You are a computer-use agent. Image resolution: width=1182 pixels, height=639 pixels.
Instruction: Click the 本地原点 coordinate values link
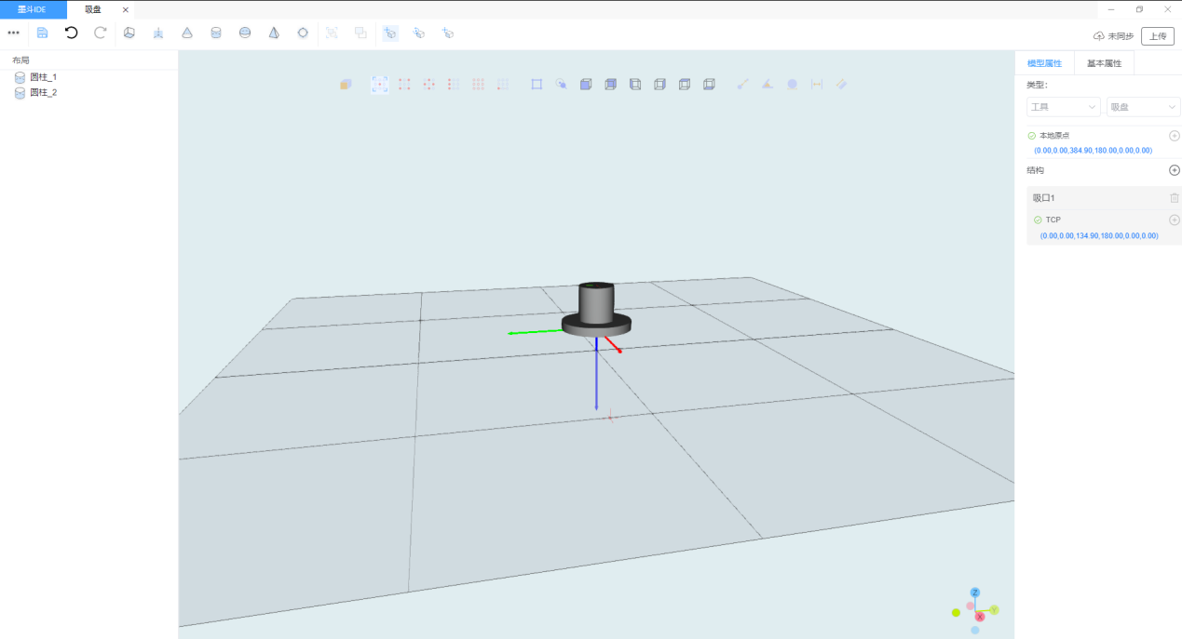point(1093,151)
